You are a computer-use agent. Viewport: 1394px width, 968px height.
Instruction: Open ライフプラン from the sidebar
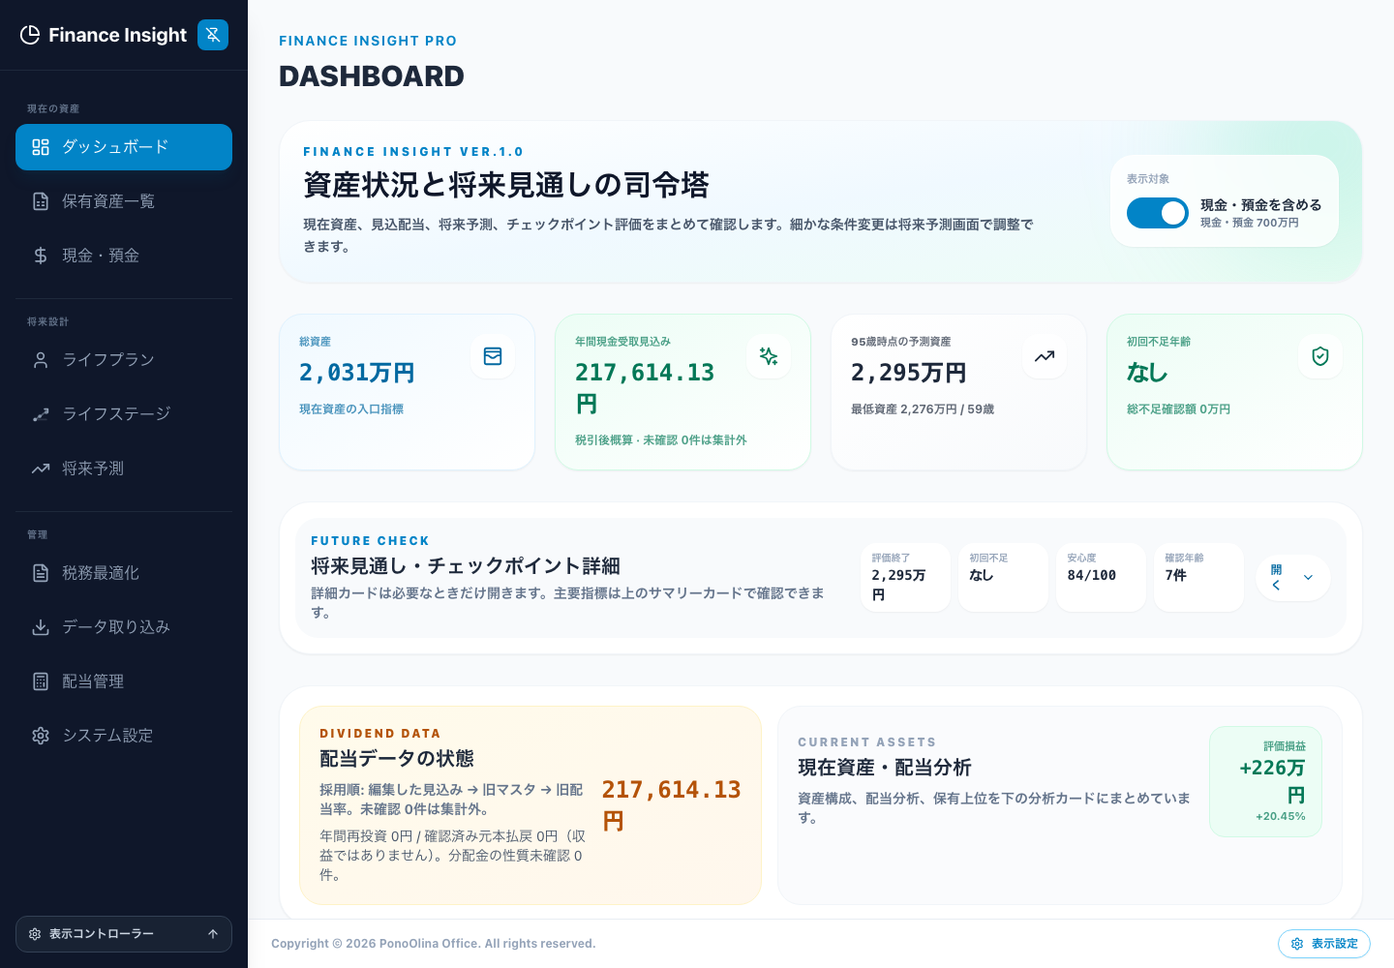point(124,360)
